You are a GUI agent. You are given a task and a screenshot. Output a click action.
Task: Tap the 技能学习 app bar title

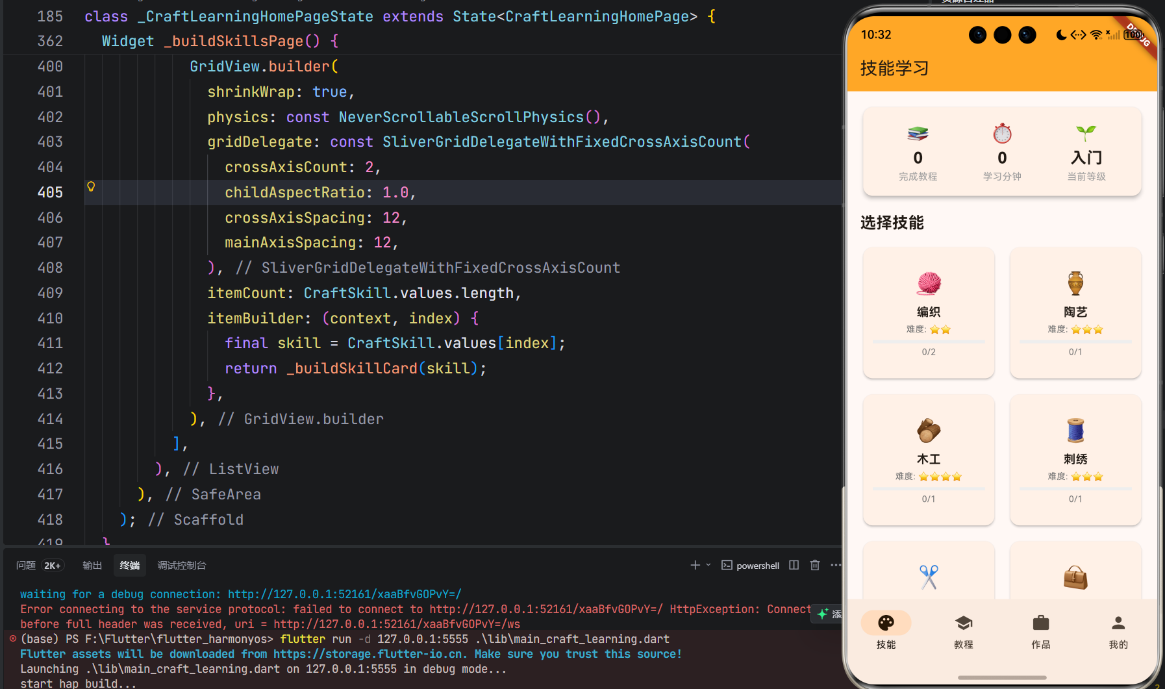point(894,68)
